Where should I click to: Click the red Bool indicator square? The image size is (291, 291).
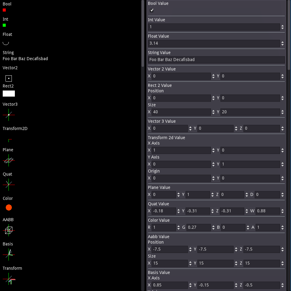tap(4, 10)
